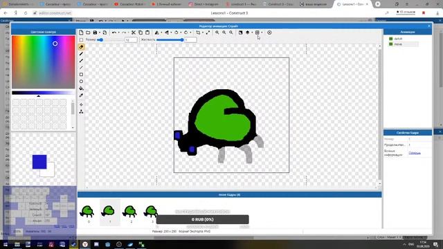Select the Eraser tool

tap(81, 47)
